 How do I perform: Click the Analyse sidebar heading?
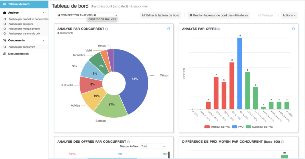click(13, 13)
